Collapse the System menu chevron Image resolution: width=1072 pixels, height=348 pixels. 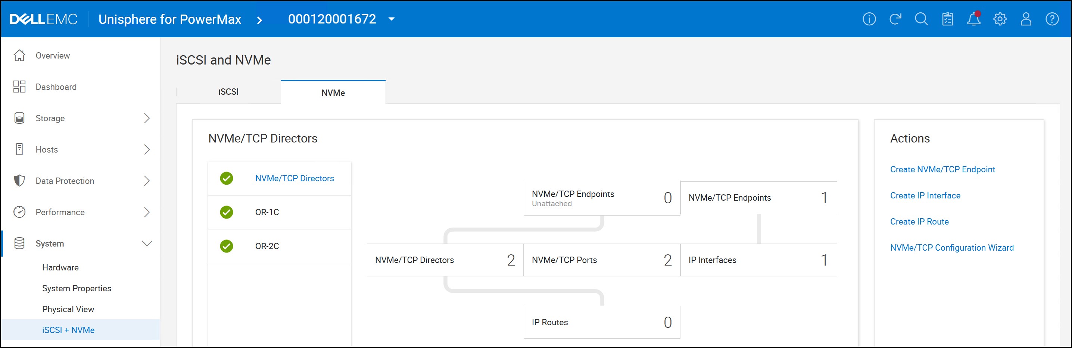147,243
